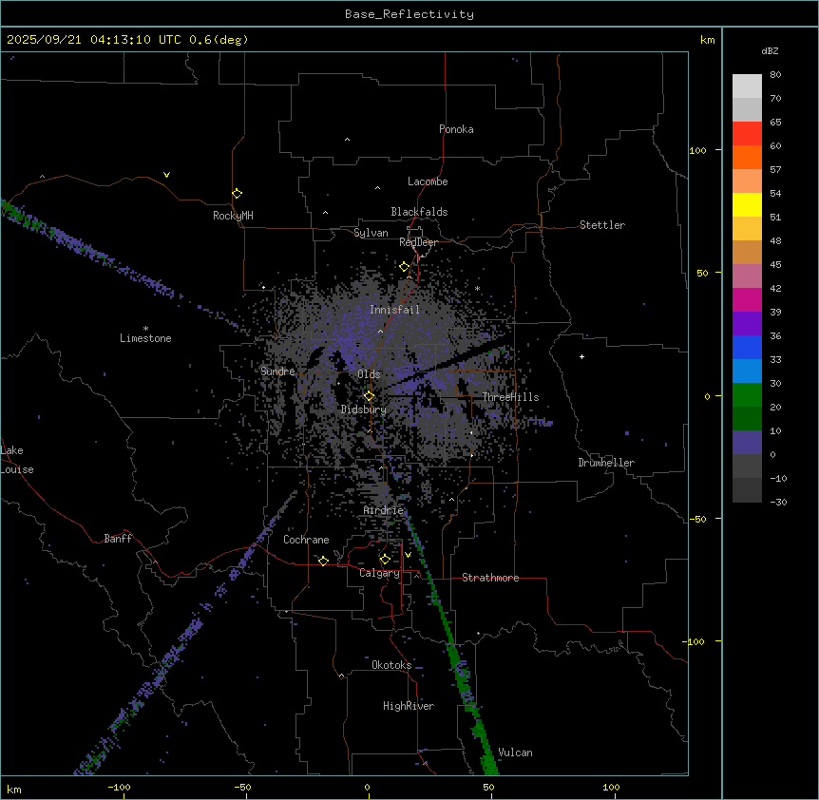Select the white plus marker northeast of ThreeHills
The image size is (819, 800).
pyautogui.click(x=581, y=356)
